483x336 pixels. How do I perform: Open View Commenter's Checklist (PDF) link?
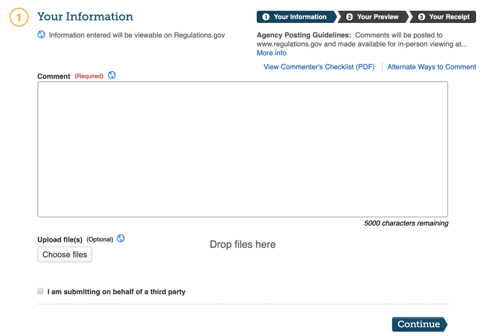319,67
